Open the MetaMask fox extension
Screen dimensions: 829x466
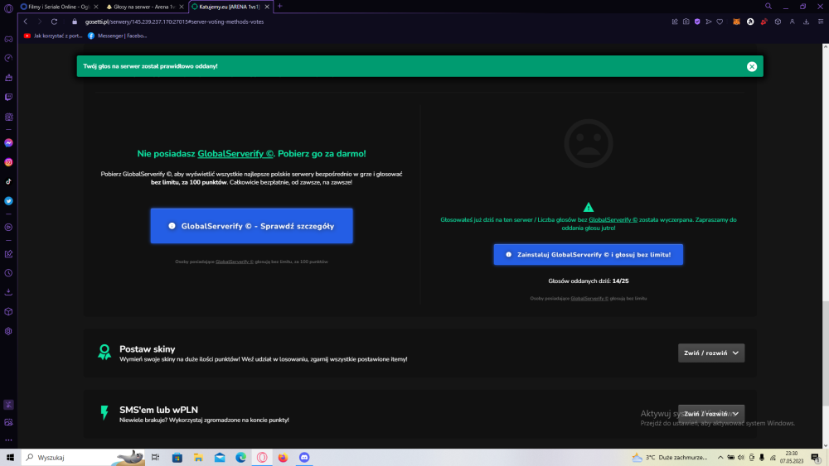[x=736, y=22]
